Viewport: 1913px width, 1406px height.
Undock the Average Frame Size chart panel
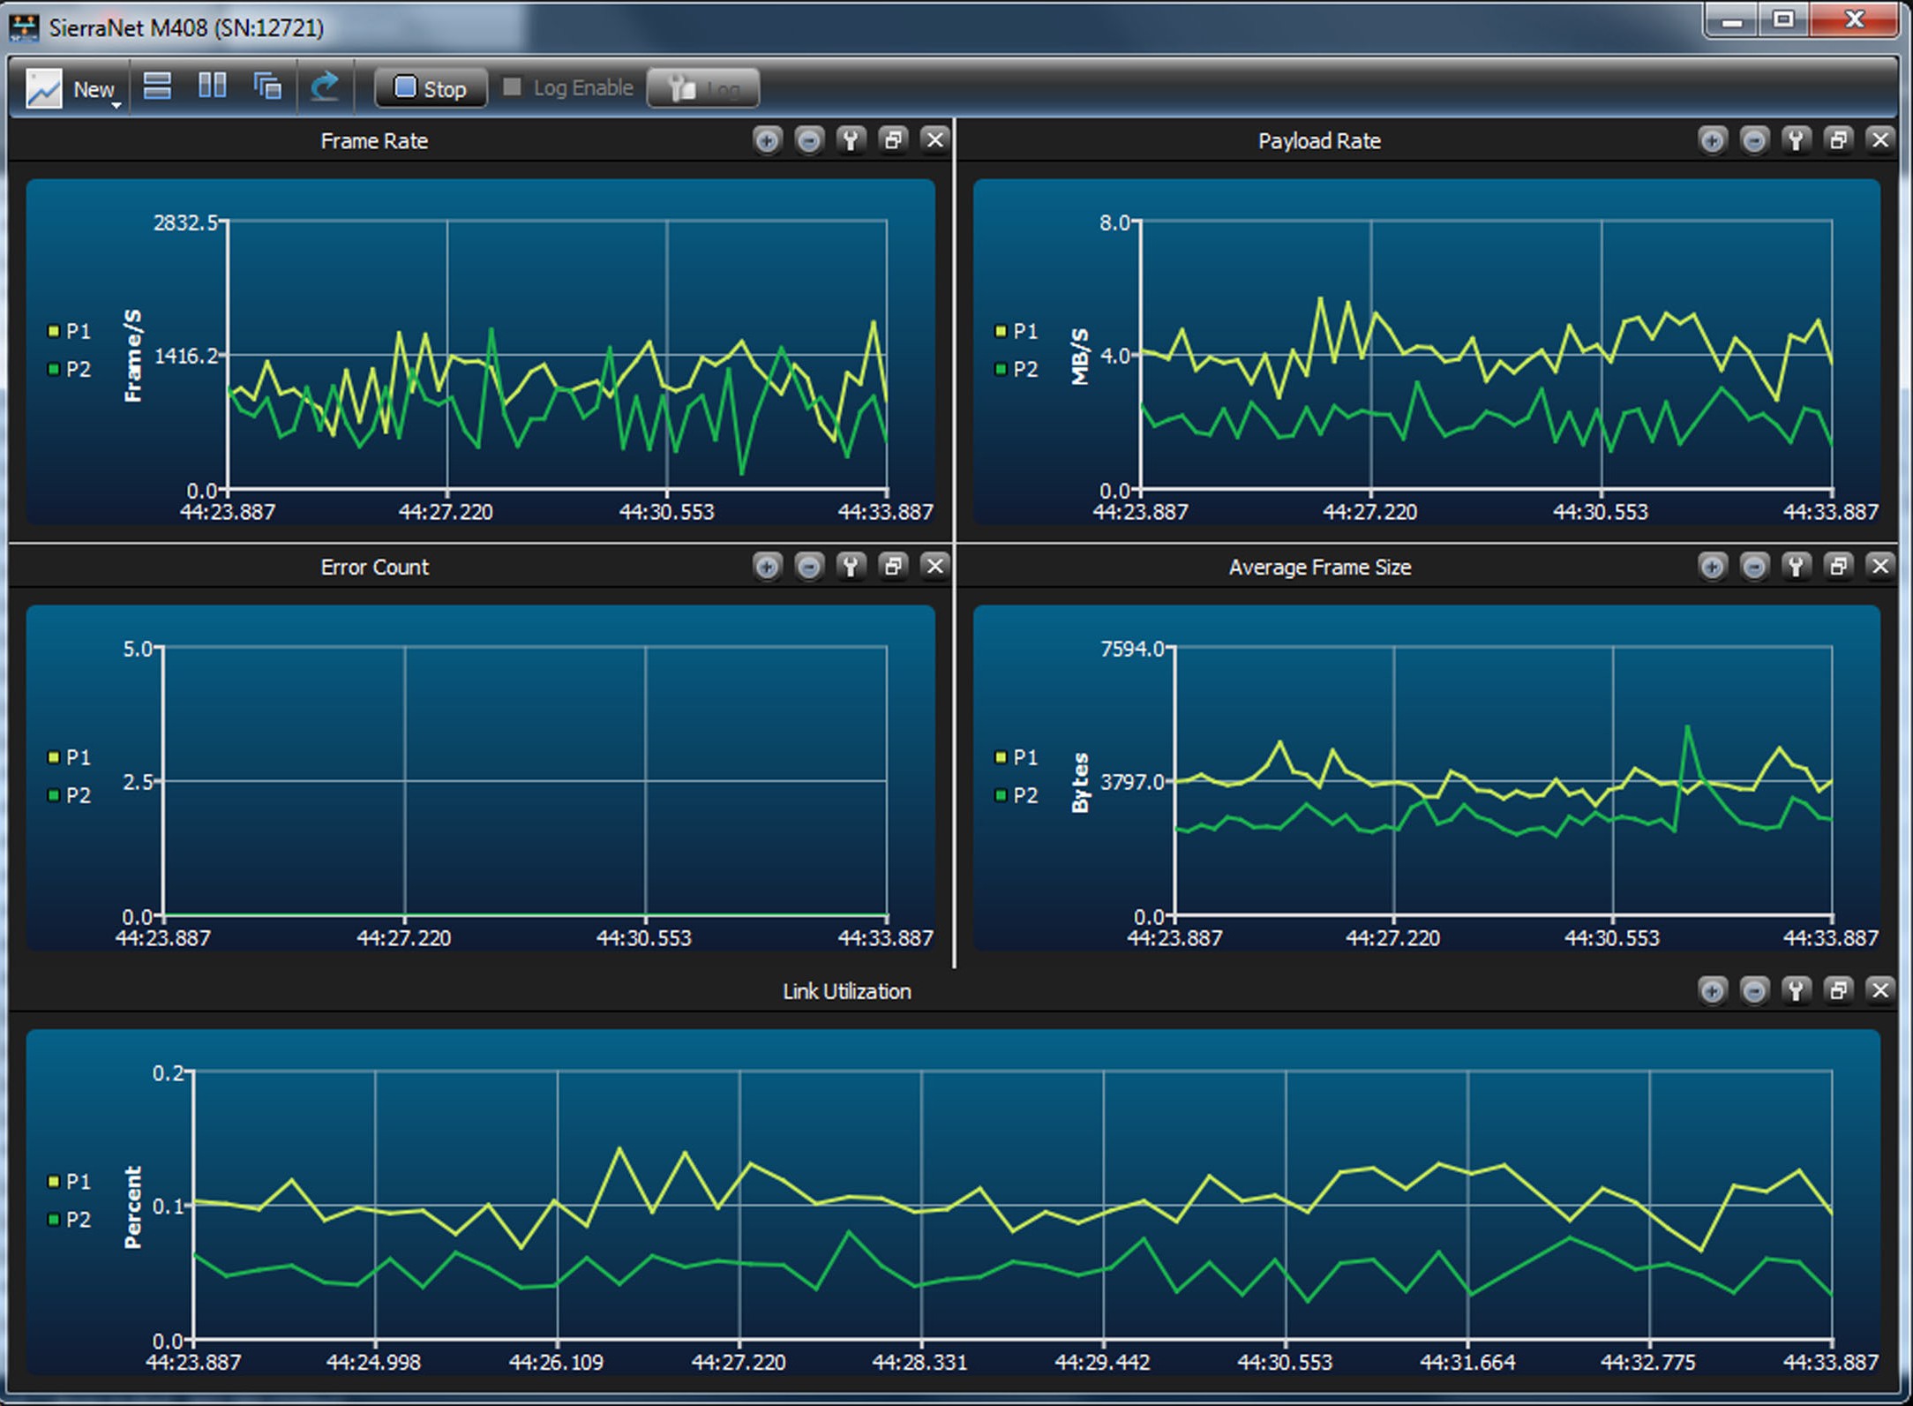[x=1839, y=566]
